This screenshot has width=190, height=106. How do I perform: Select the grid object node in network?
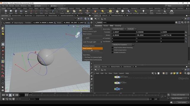coord(117,83)
